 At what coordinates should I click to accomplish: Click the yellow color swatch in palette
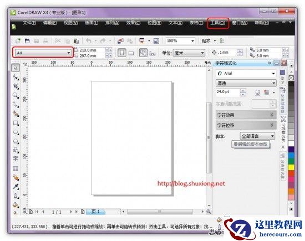click(x=291, y=167)
